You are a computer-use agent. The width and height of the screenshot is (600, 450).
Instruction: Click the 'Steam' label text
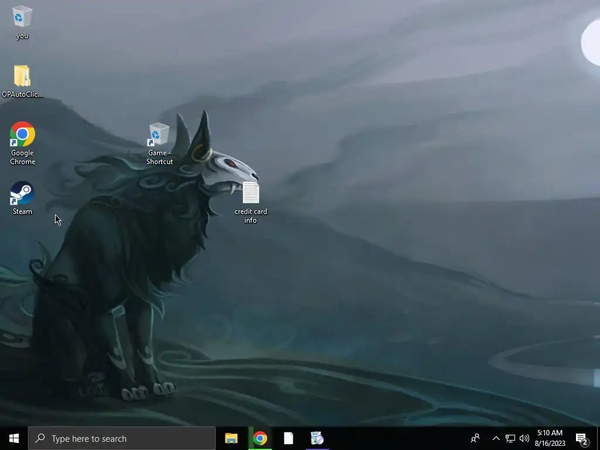22,212
